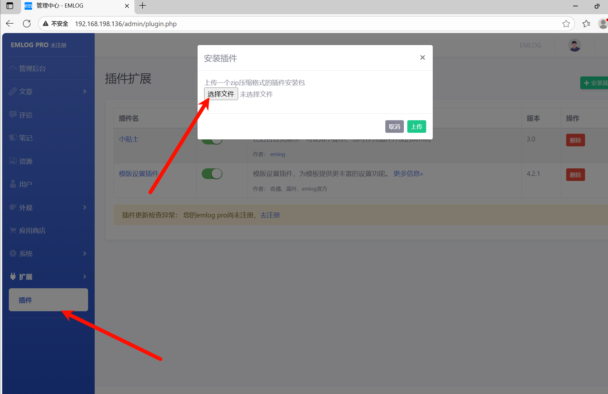
Task: Click the user avatar in header
Action: point(574,45)
